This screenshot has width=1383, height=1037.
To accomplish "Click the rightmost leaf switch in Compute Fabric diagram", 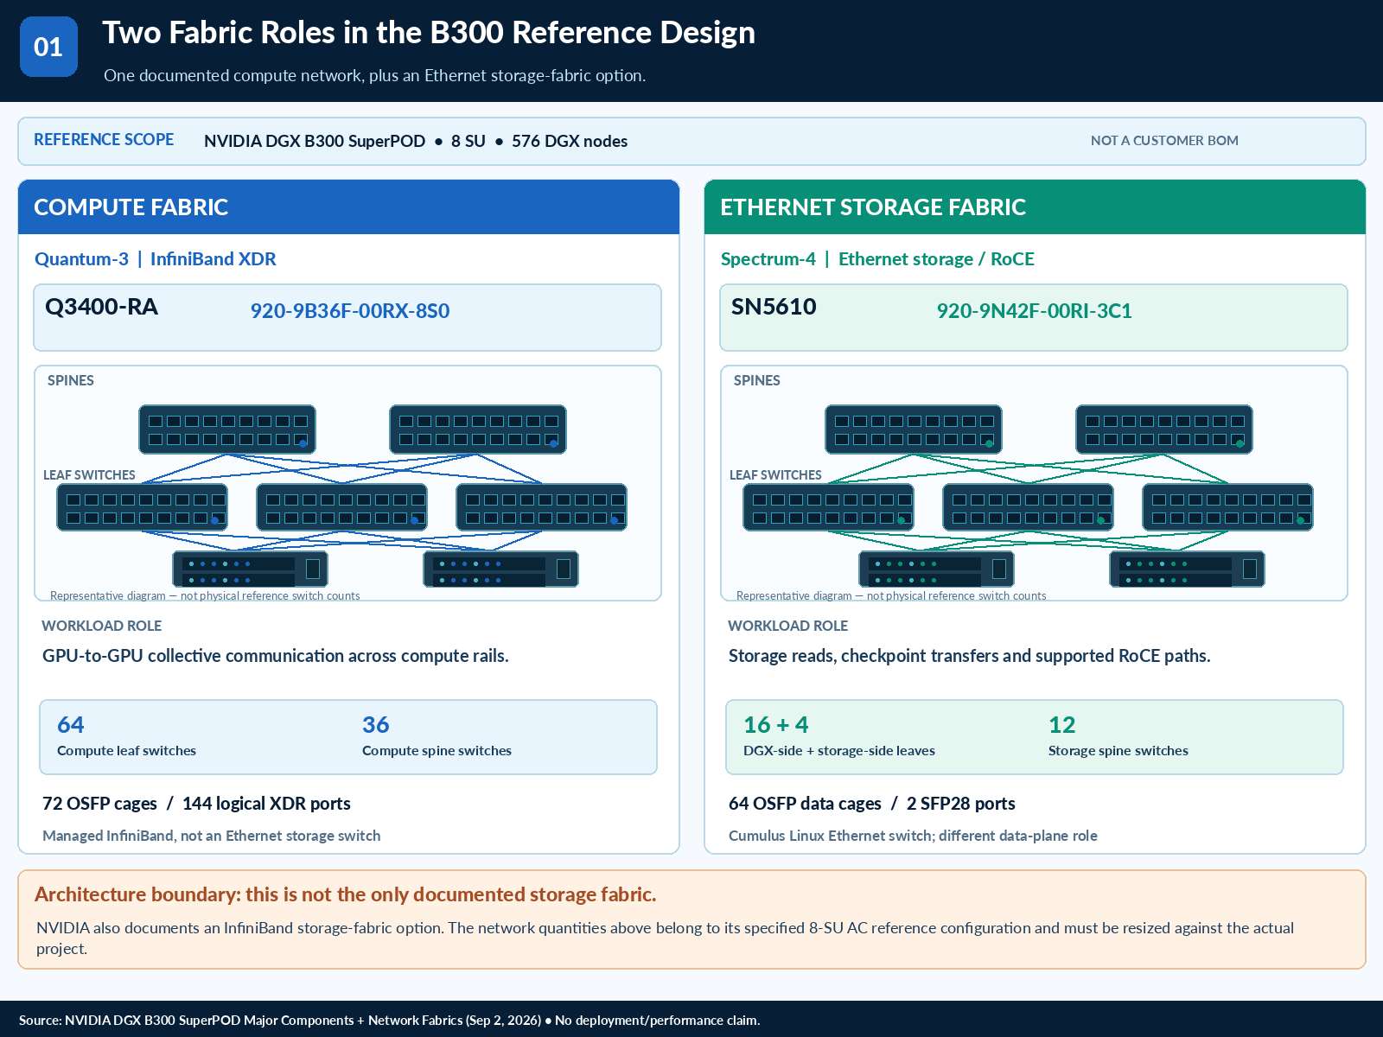I will (x=541, y=507).
